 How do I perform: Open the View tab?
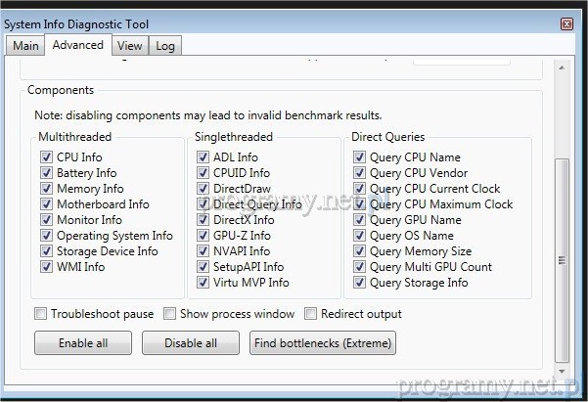point(129,46)
